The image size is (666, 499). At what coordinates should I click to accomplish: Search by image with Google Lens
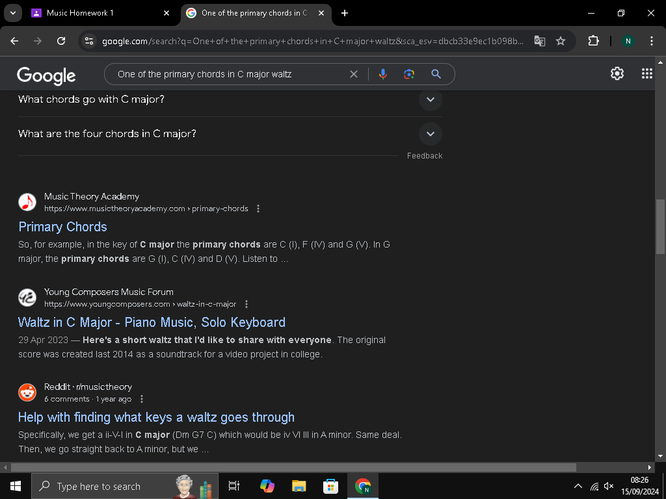(409, 74)
